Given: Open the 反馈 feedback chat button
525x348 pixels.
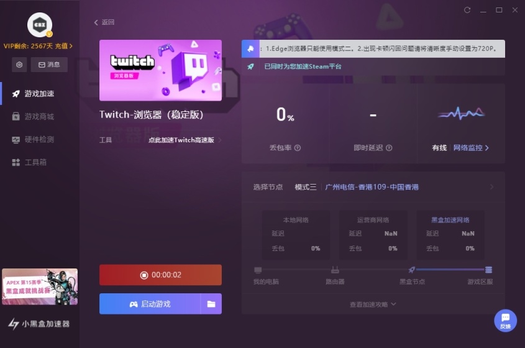Looking at the screenshot, I should coord(505,321).
